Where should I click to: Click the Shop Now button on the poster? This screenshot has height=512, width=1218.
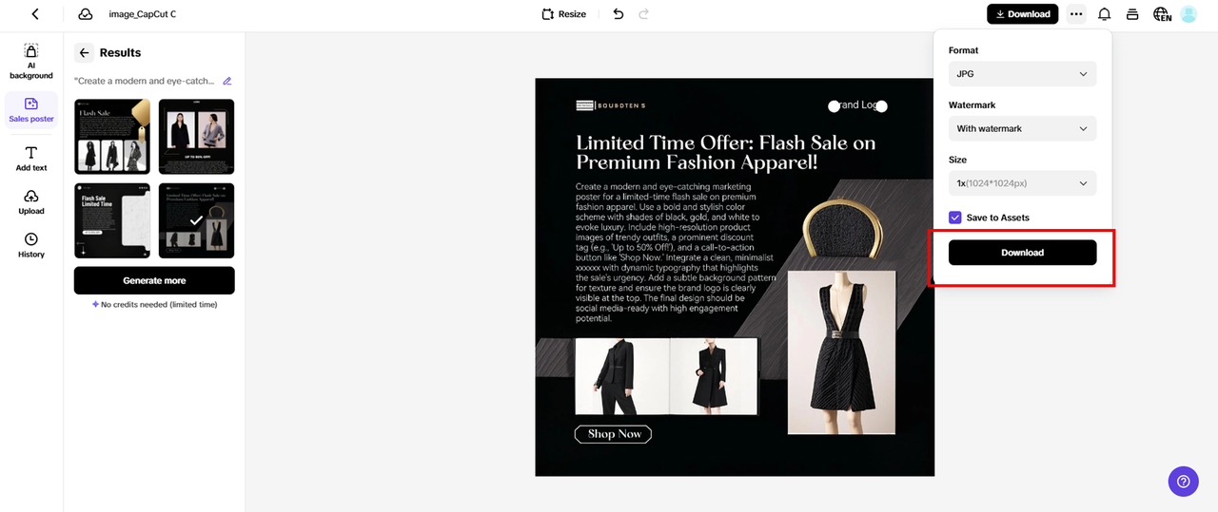(614, 434)
